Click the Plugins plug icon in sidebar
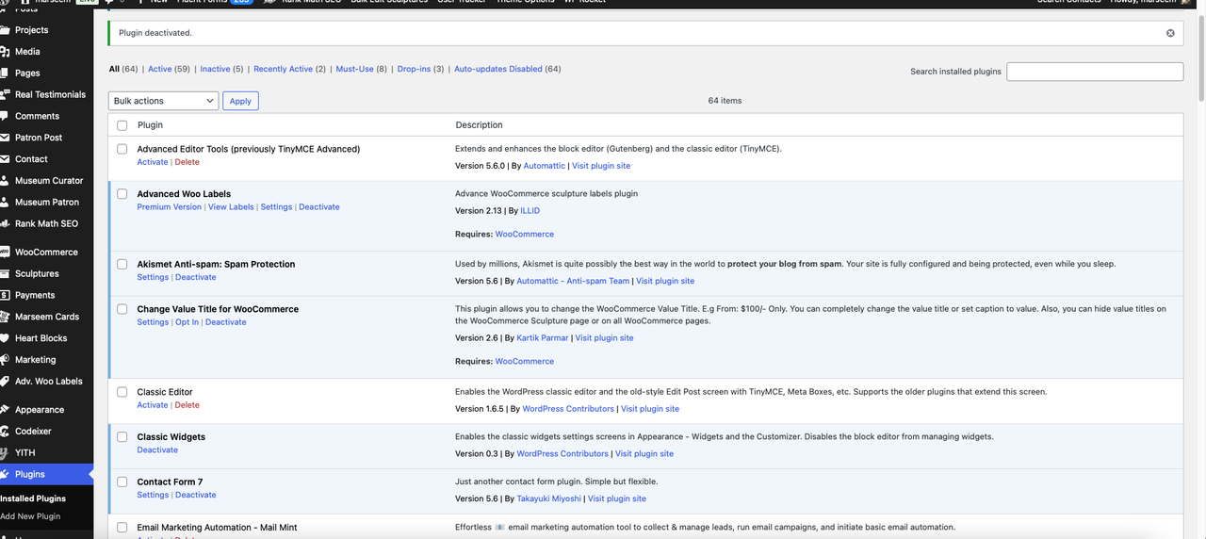 point(6,475)
